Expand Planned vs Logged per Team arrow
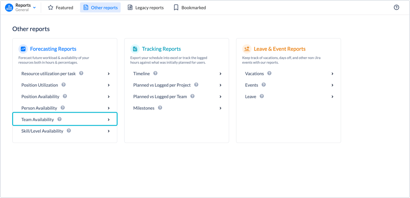The width and height of the screenshot is (410, 198). tap(220, 97)
